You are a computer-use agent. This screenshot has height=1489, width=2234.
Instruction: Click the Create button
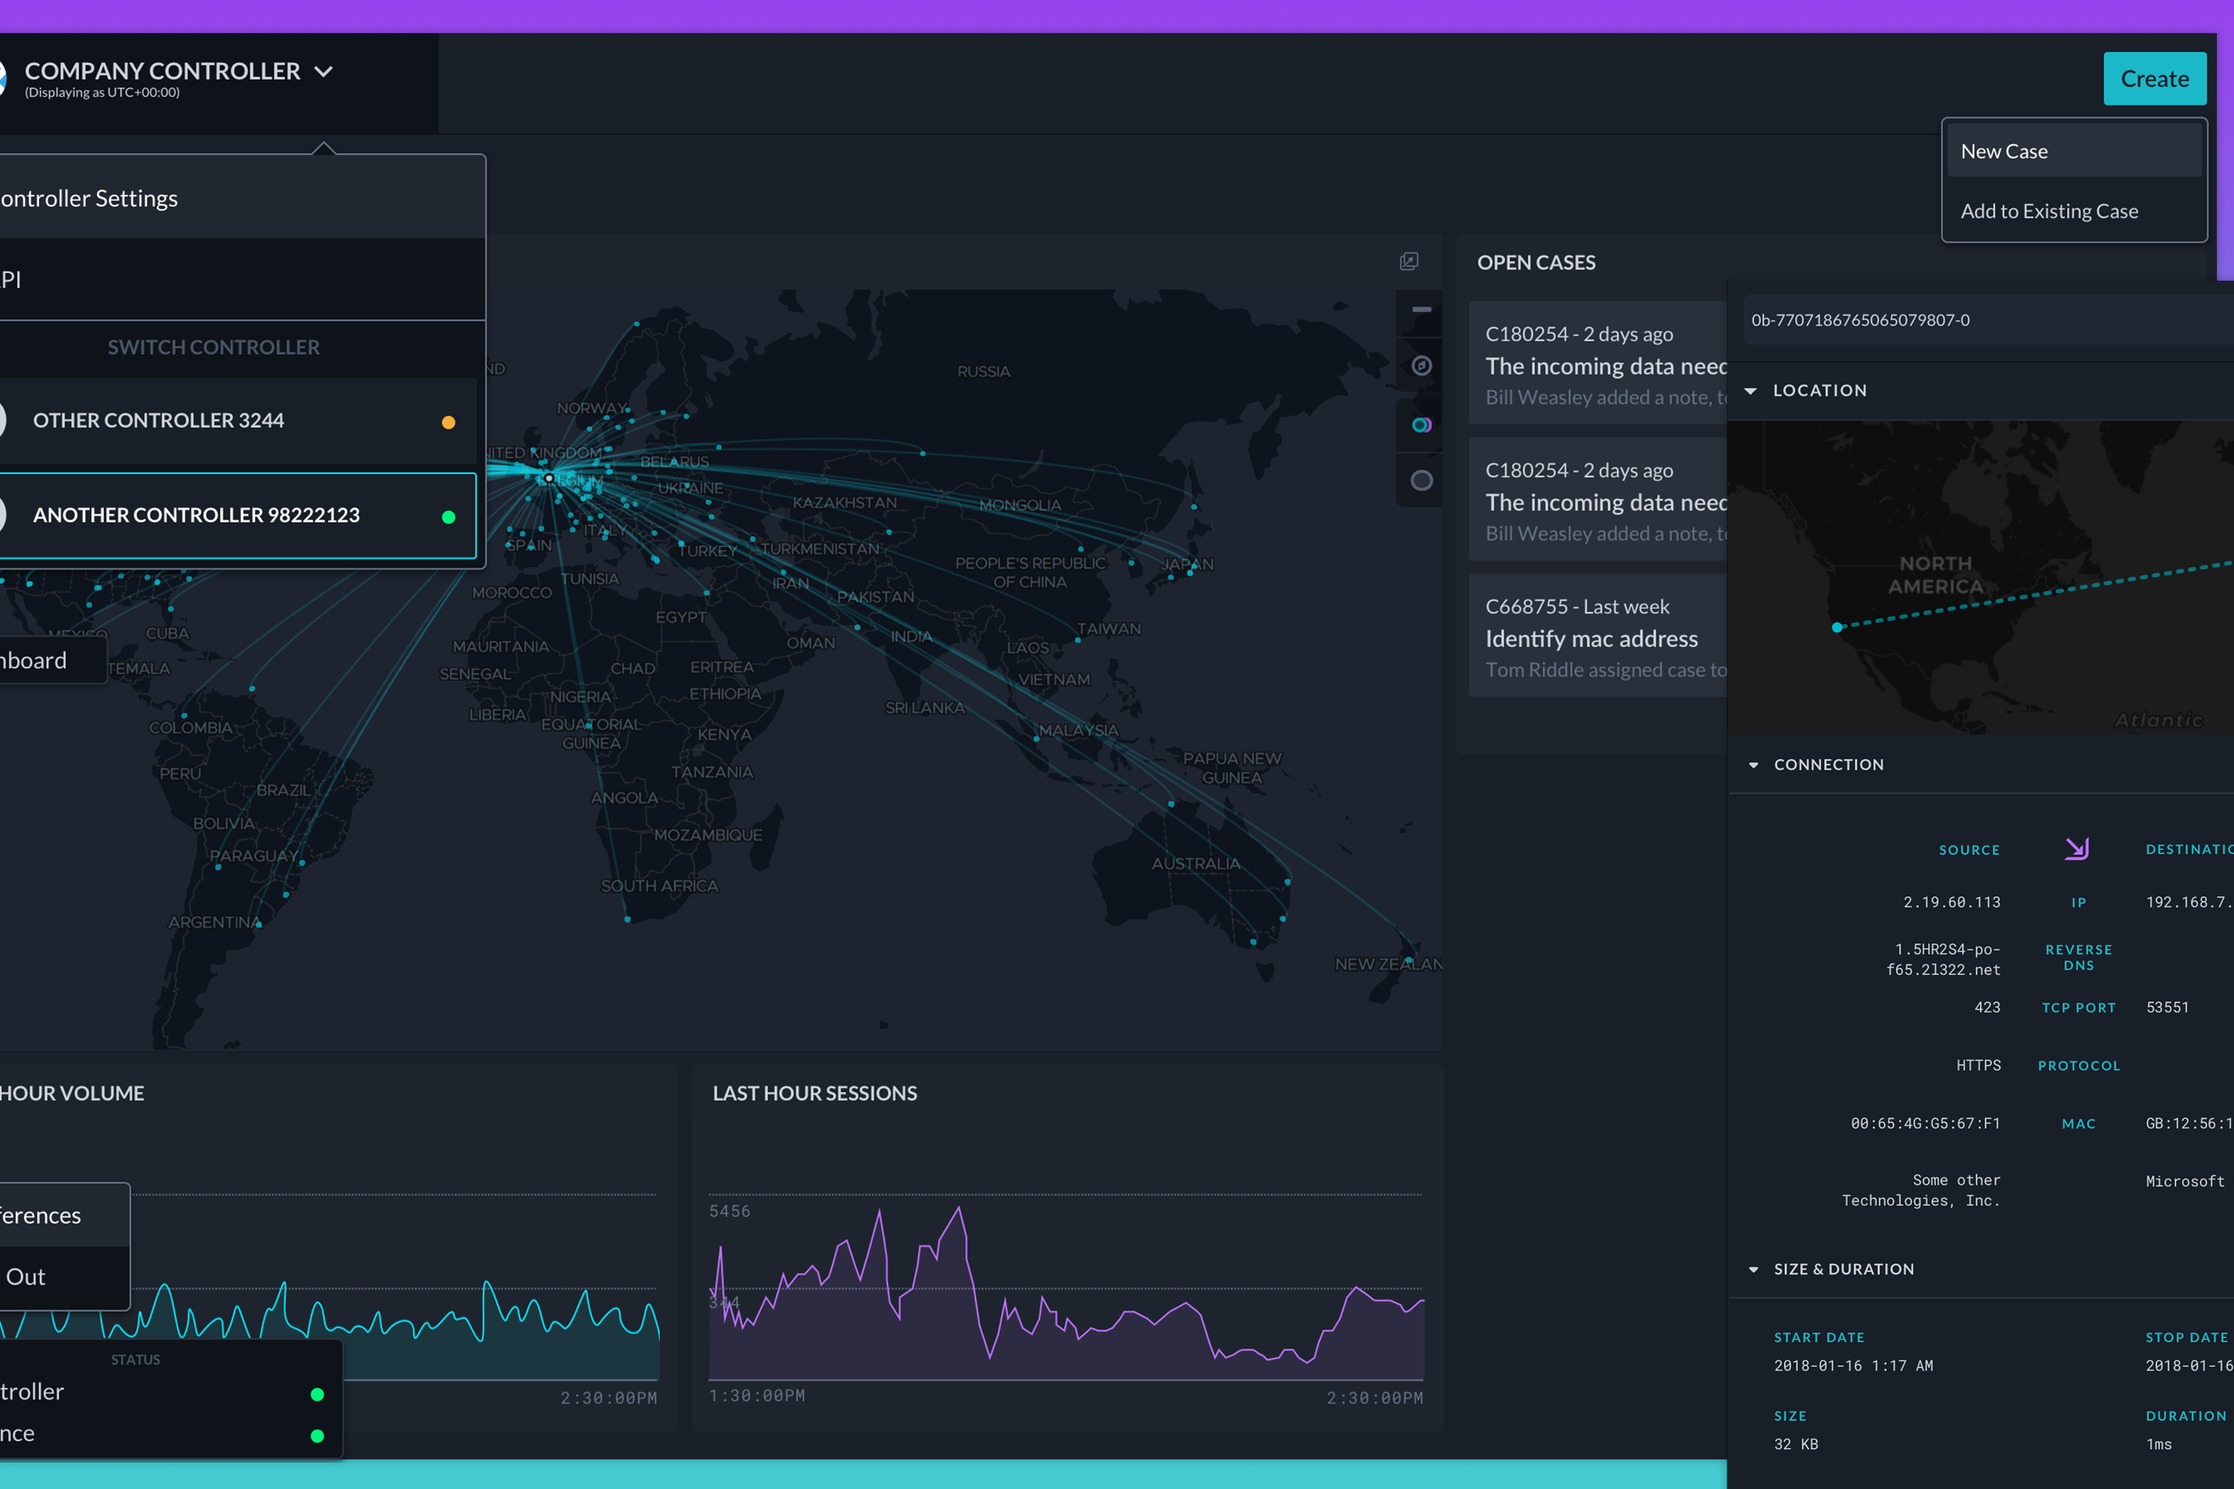coord(2154,79)
